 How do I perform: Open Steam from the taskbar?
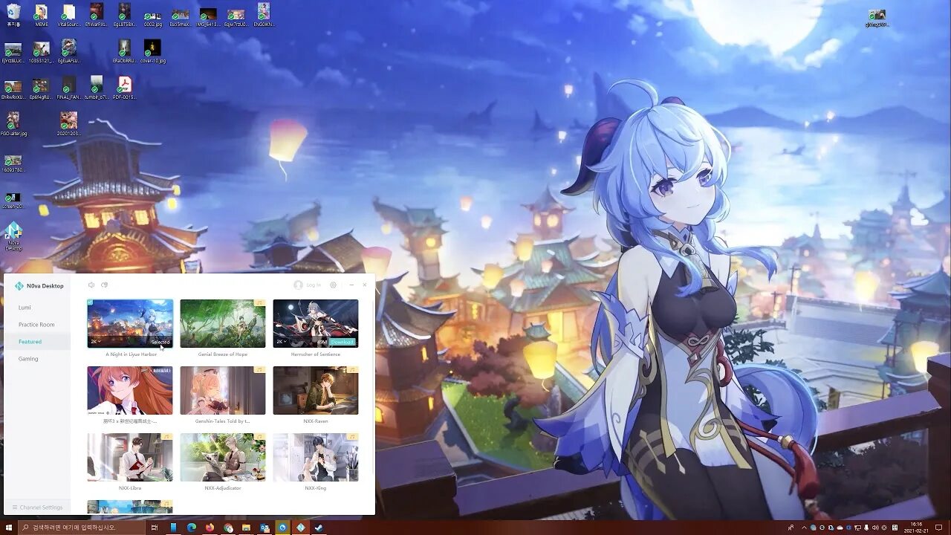[319, 528]
